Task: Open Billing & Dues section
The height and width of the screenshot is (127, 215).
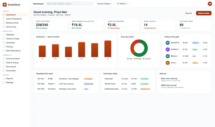Action: [15, 23]
